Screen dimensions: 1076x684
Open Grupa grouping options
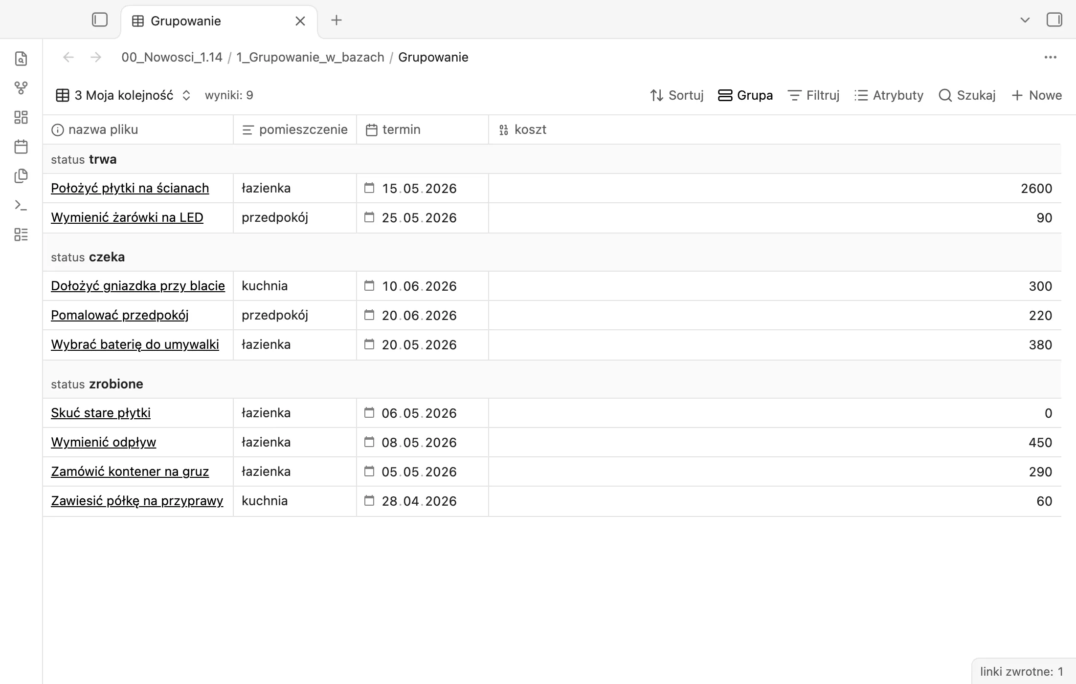click(x=745, y=95)
